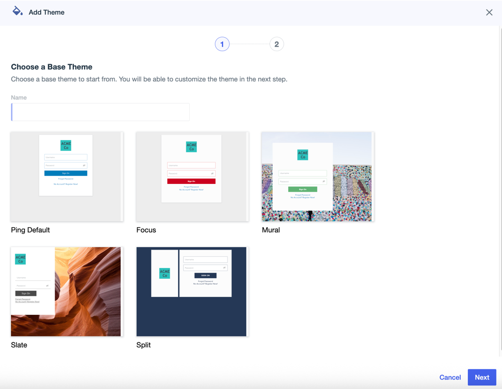Cancel adding the theme

tap(450, 377)
